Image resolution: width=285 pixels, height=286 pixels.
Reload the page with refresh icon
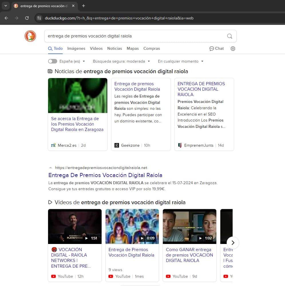27,18
